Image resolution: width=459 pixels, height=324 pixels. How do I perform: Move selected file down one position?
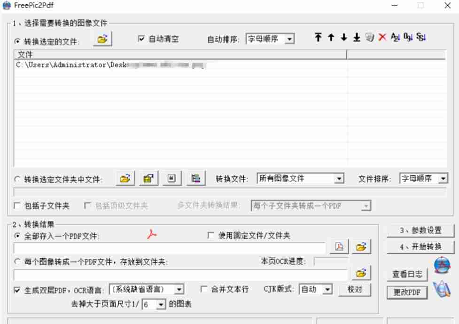(344, 37)
